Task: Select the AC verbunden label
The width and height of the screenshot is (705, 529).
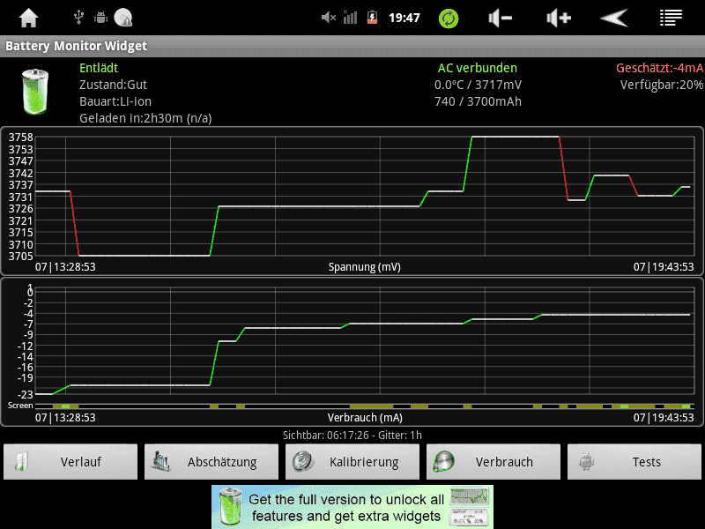Action: click(x=477, y=68)
